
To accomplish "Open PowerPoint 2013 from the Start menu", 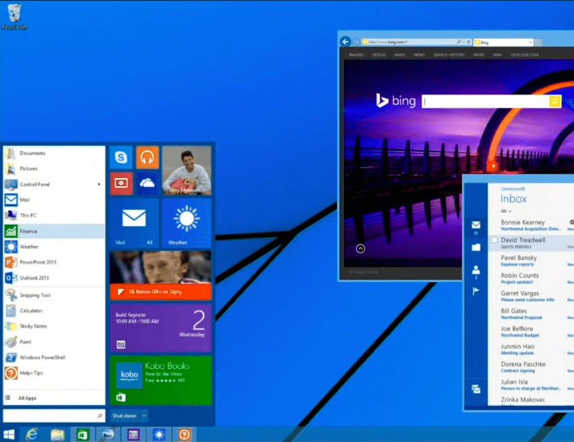I will (x=54, y=262).
